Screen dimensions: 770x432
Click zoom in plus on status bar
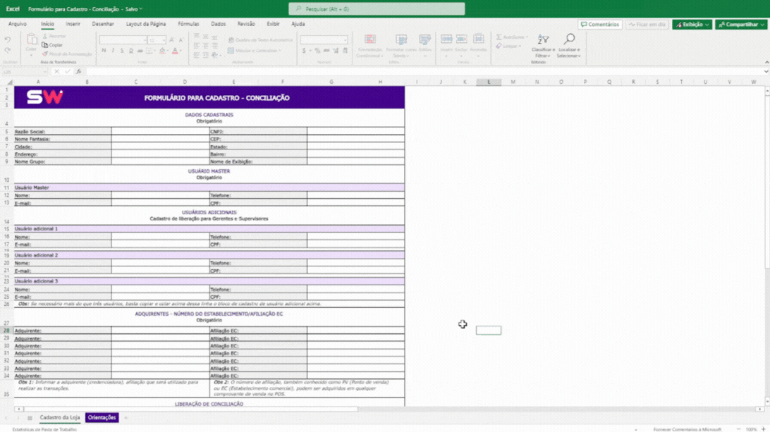pos(763,430)
